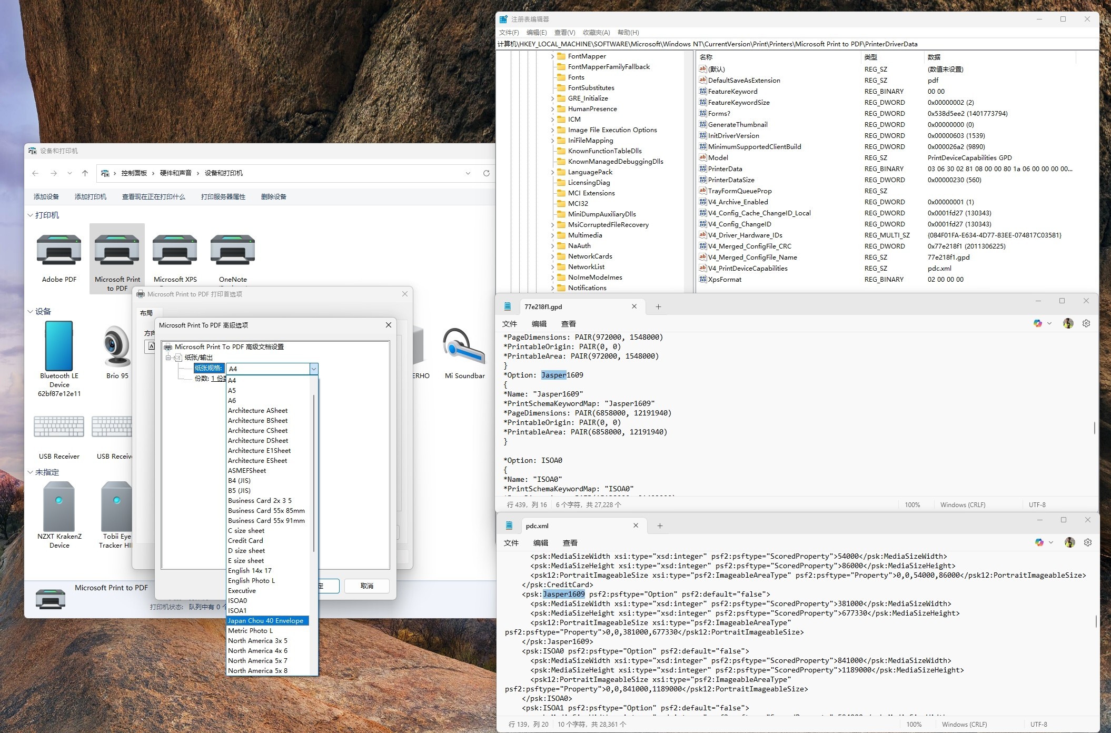The height and width of the screenshot is (733, 1111).
Task: Select the Tobii Eye Tracker device icon
Action: (x=117, y=506)
